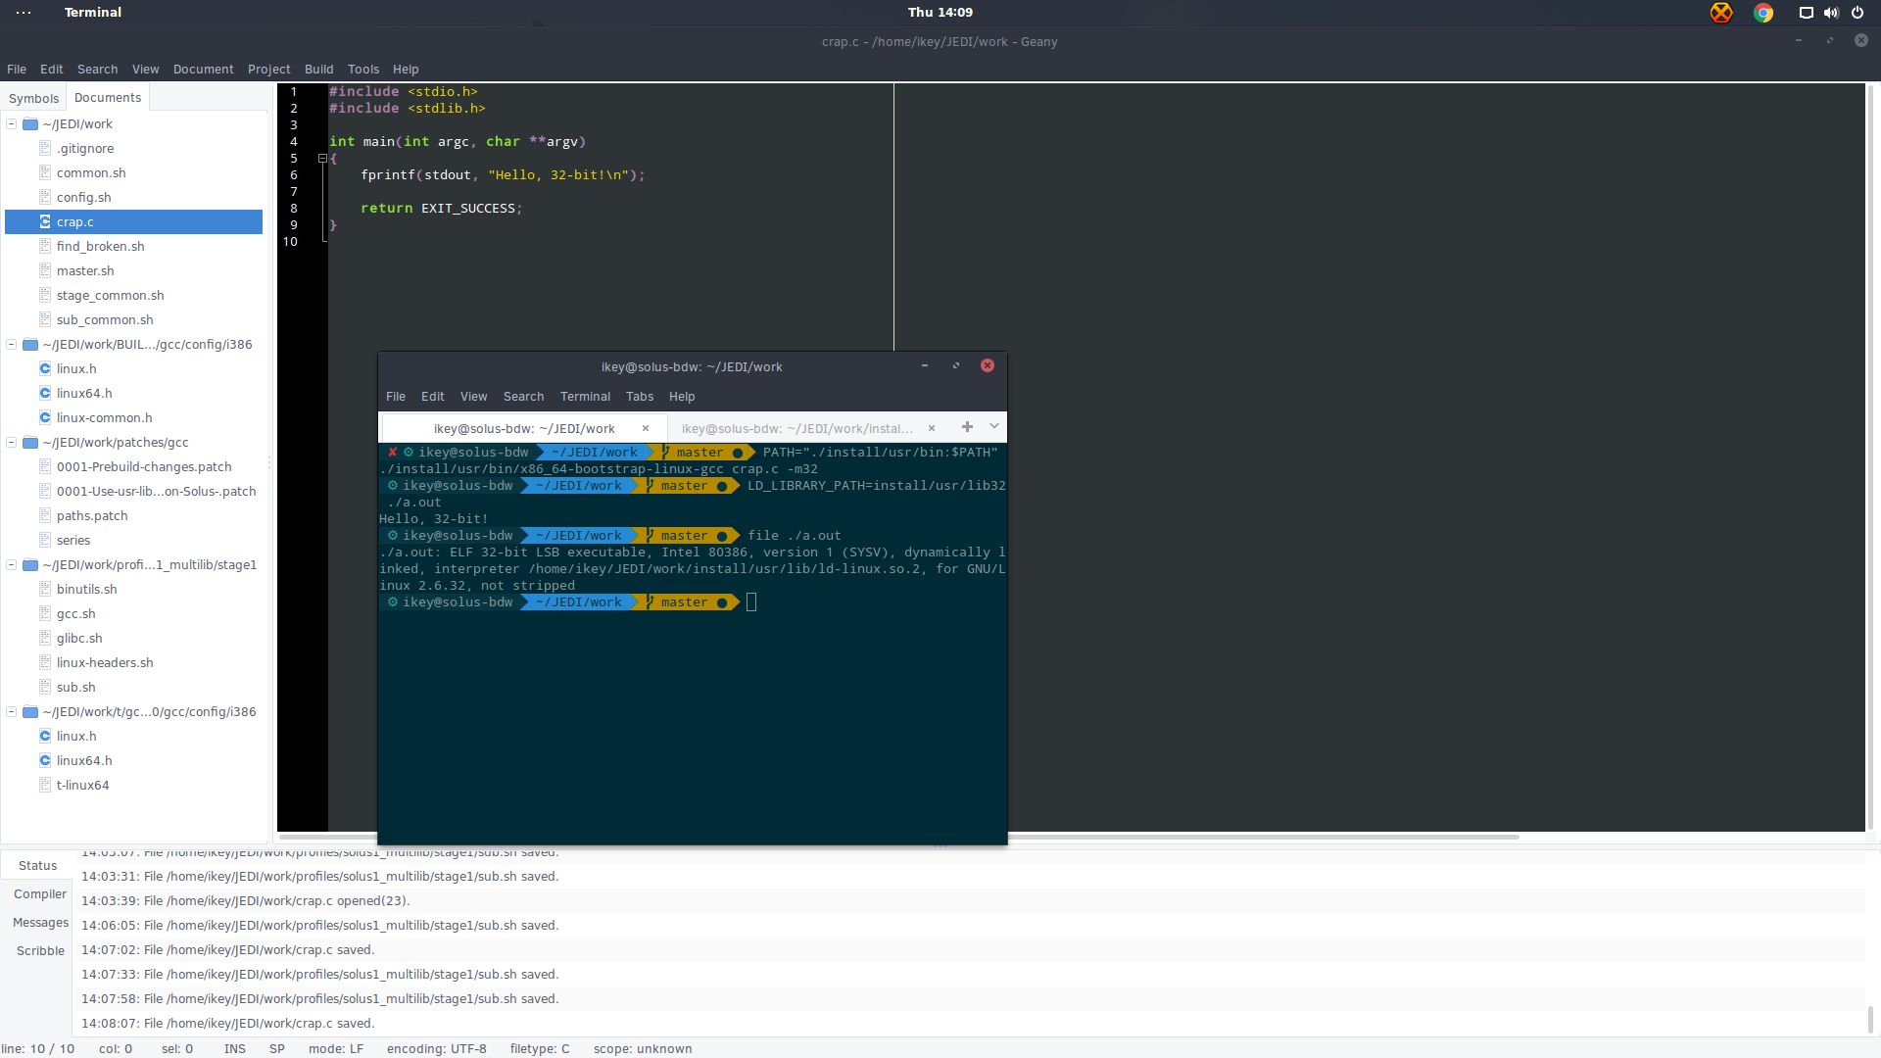The image size is (1881, 1058).
Task: Open Status message tab
Action: click(x=37, y=866)
